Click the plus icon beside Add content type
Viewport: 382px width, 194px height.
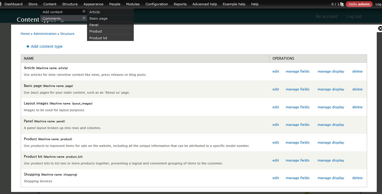pyautogui.click(x=27, y=46)
